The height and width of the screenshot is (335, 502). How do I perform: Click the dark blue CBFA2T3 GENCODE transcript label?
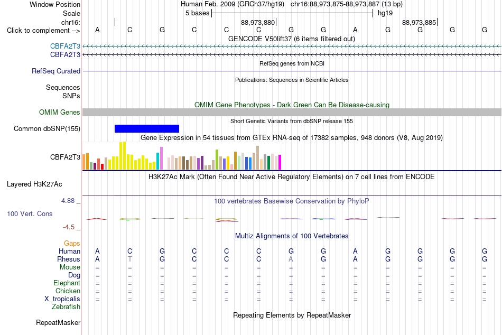click(x=65, y=55)
